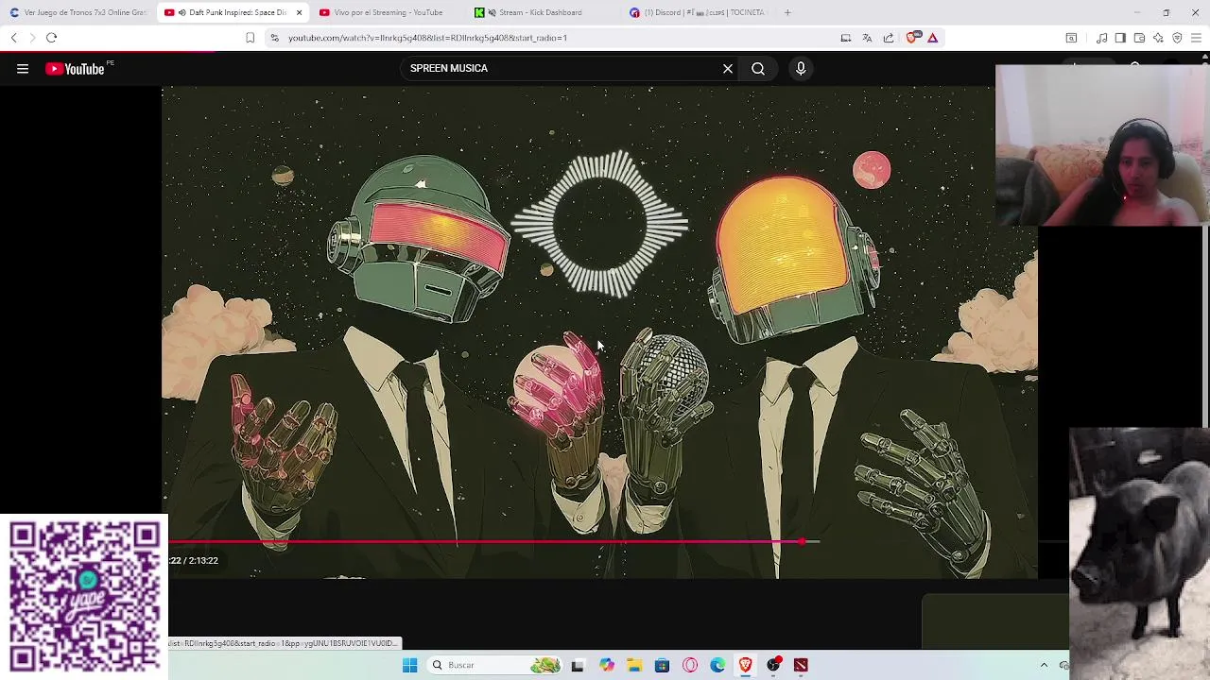This screenshot has width=1210, height=680.
Task: Close the Daft Punk Inspired tab
Action: [300, 12]
